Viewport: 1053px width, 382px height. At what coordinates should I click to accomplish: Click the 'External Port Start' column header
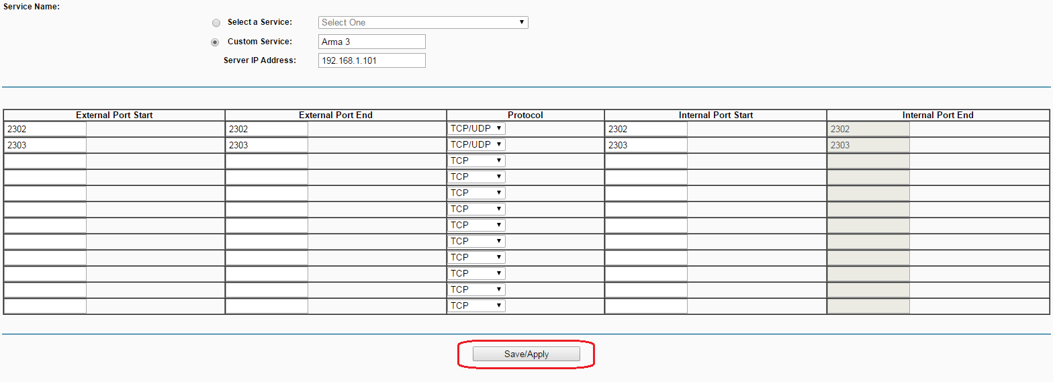click(114, 115)
